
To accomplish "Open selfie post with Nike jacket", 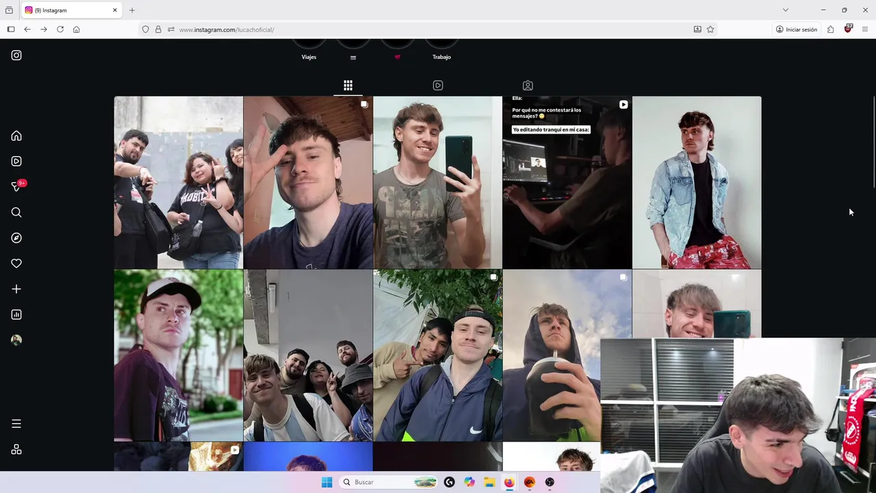I will [437, 355].
